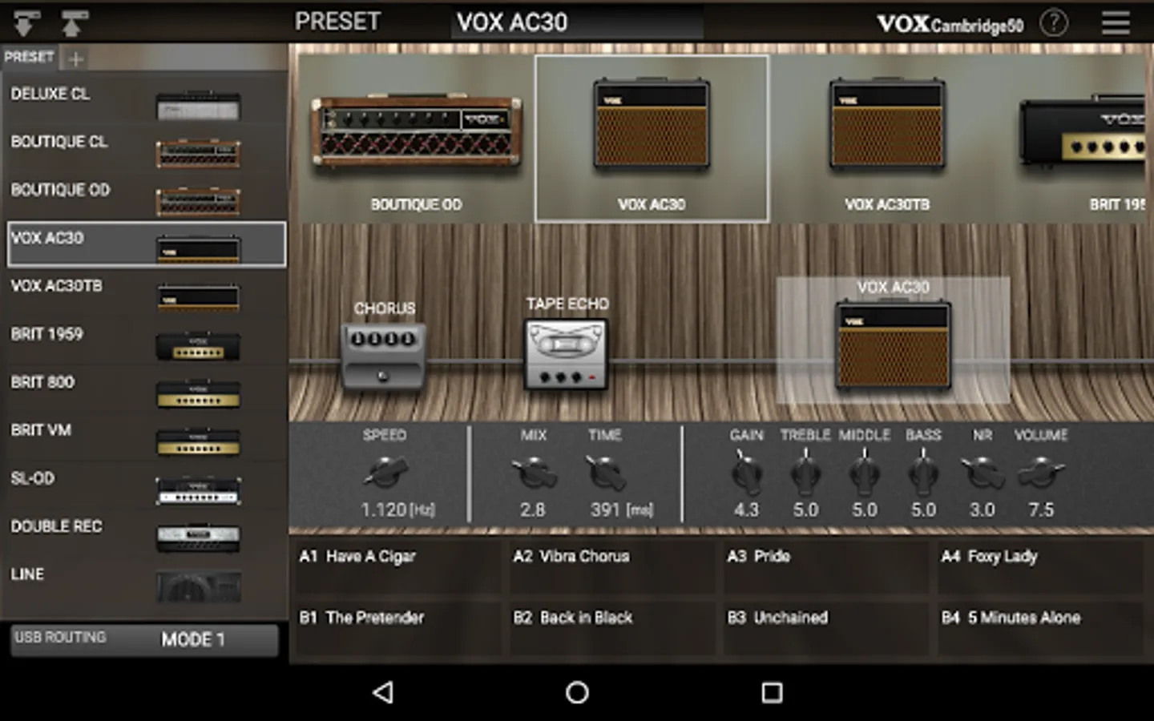1154x721 pixels.
Task: Open the help question mark icon
Action: coord(1054,22)
